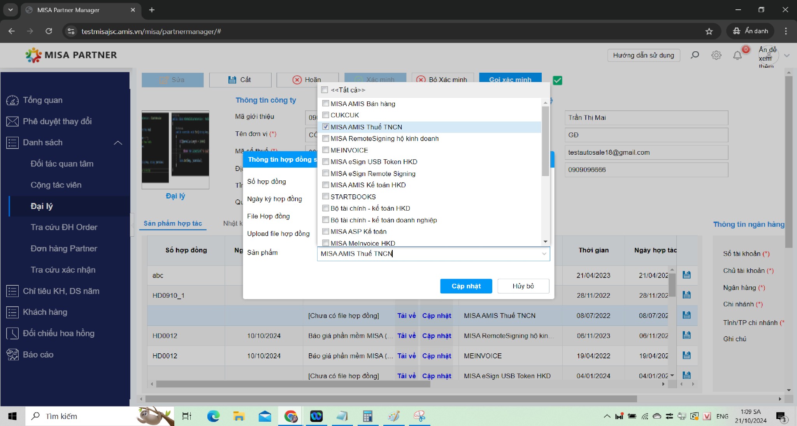
Task: Collapse the Sản phẩm combo box arrow
Action: tap(544, 254)
